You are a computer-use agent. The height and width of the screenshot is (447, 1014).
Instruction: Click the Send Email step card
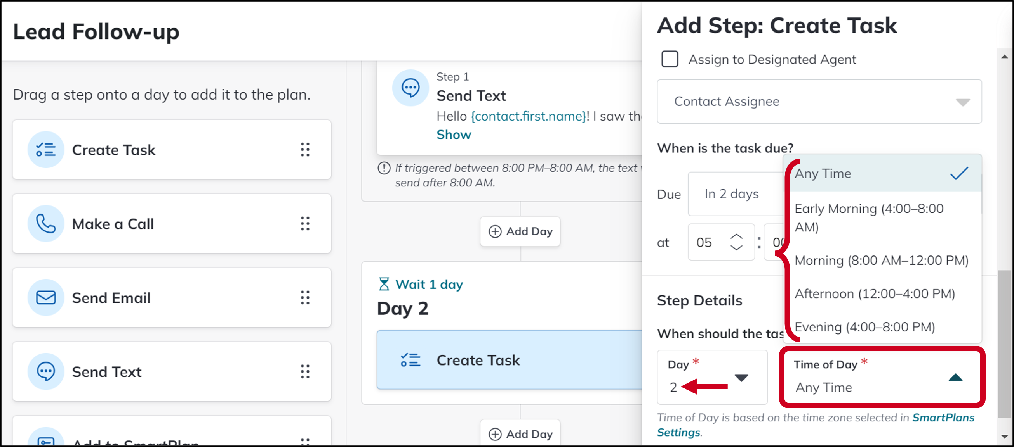[172, 297]
